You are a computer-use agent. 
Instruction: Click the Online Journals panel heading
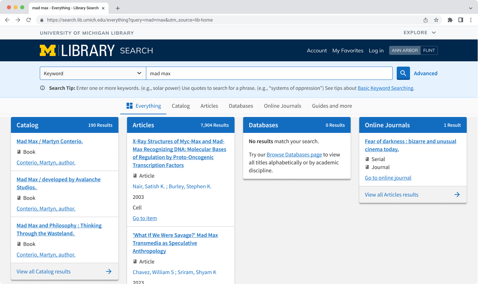click(x=387, y=125)
